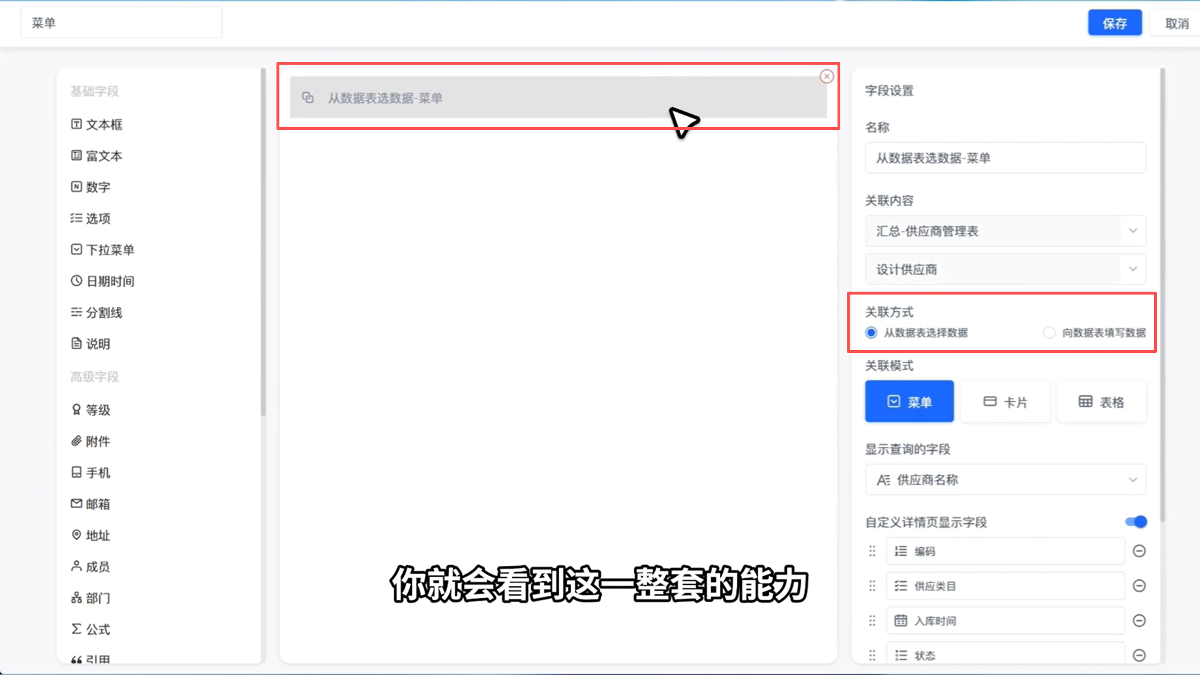Delete the form field with red close icon
Viewport: 1200px width, 675px height.
click(826, 76)
